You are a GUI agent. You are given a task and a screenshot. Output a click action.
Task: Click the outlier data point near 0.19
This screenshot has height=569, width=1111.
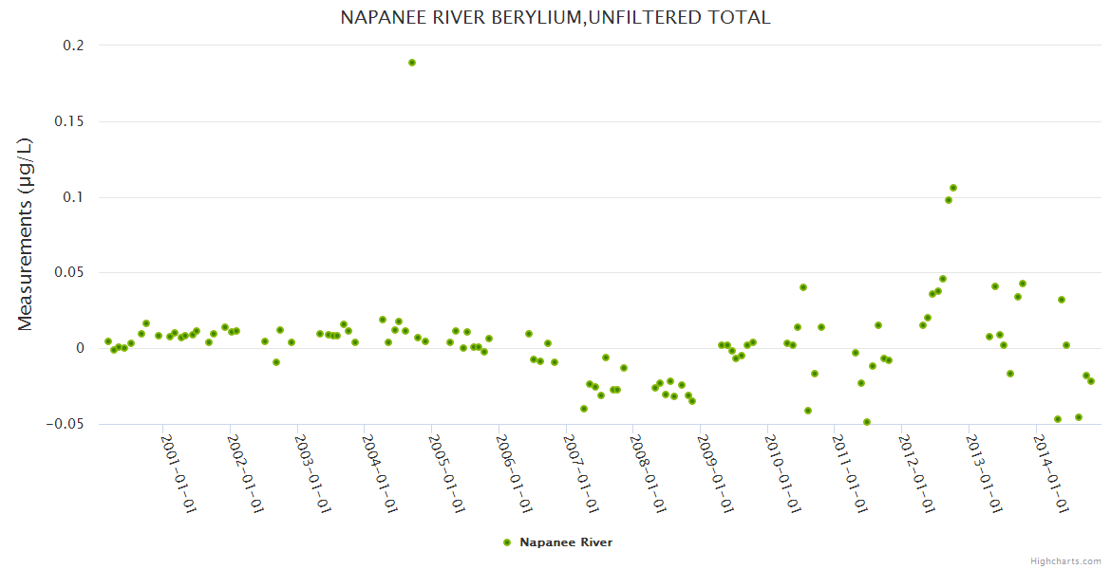(412, 63)
